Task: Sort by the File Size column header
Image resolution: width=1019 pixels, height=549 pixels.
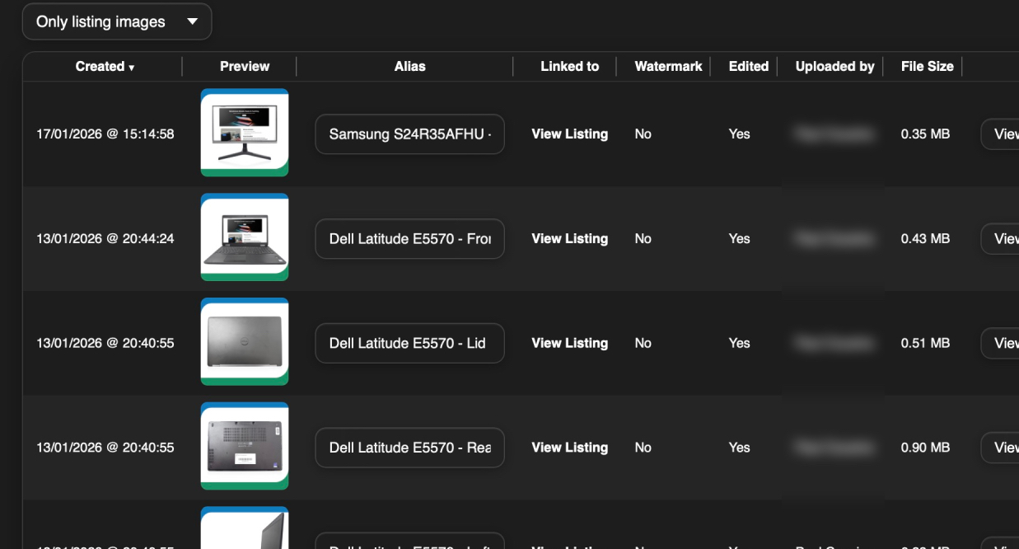Action: 925,67
